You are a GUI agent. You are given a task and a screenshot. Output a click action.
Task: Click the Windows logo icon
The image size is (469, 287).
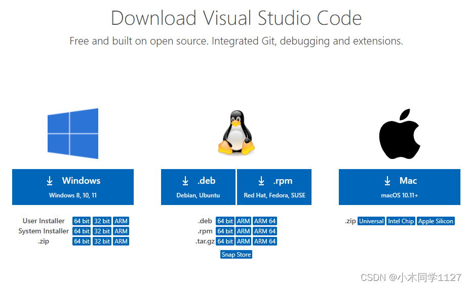pyautogui.click(x=73, y=133)
